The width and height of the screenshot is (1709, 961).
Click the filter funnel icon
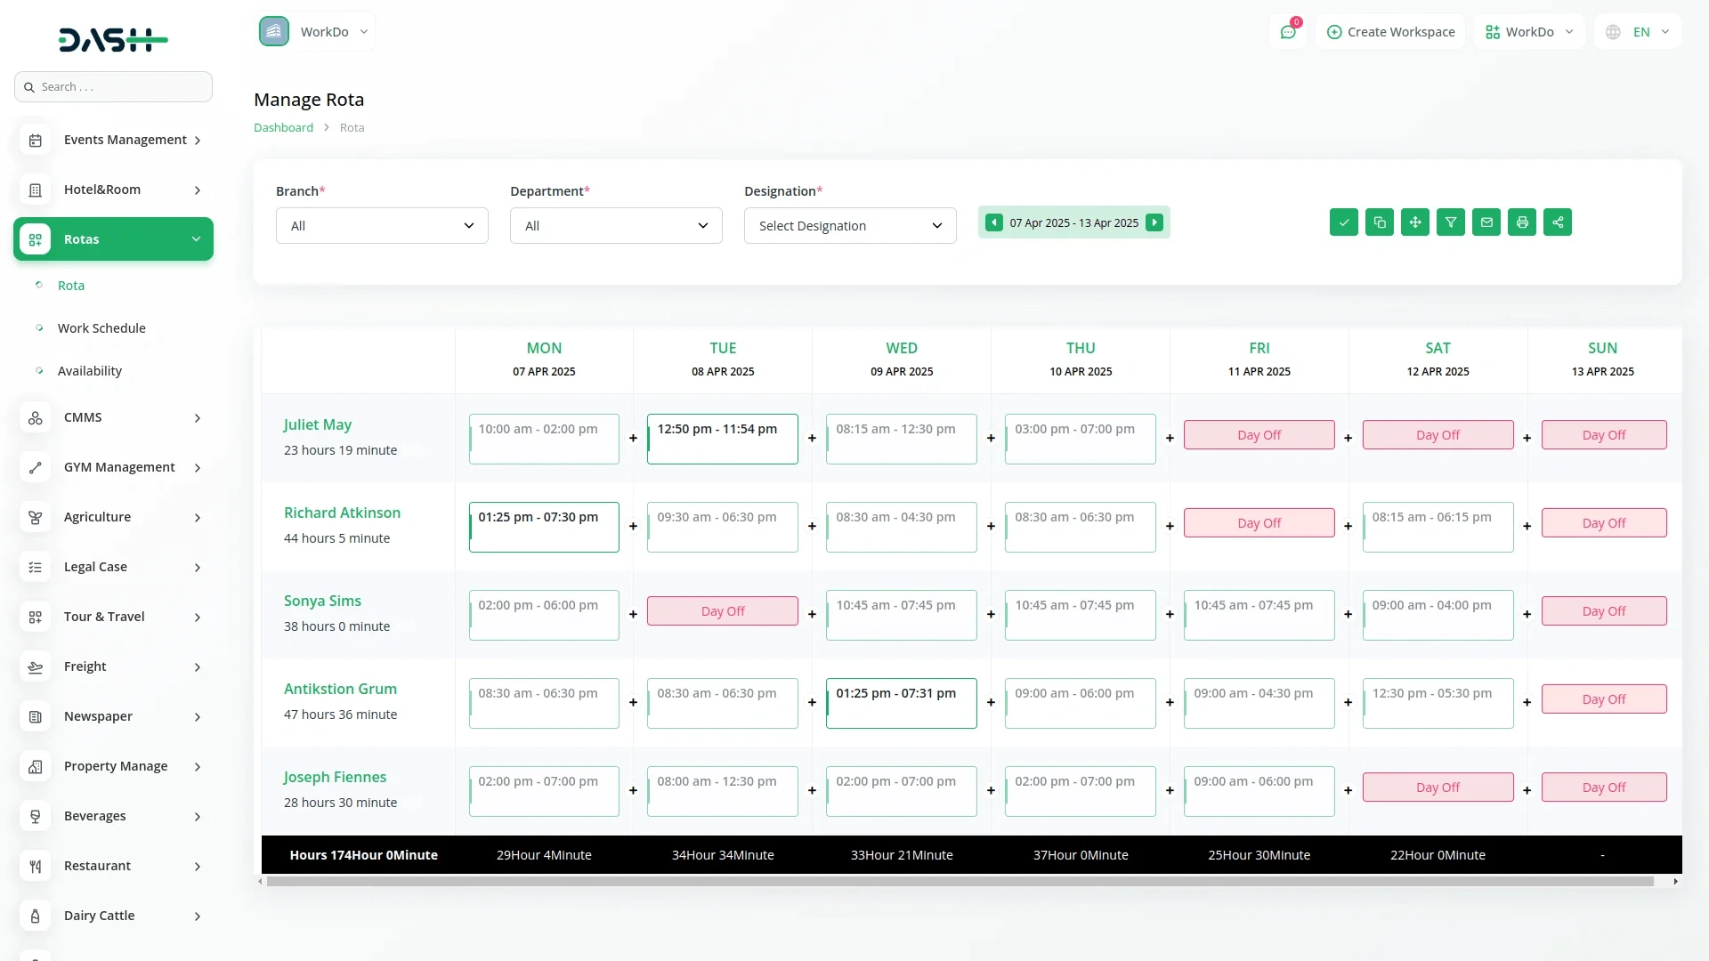coord(1450,222)
